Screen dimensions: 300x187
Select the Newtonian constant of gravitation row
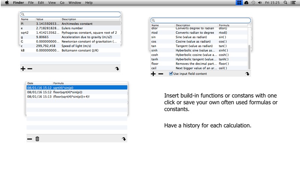pyautogui.click(x=70, y=42)
